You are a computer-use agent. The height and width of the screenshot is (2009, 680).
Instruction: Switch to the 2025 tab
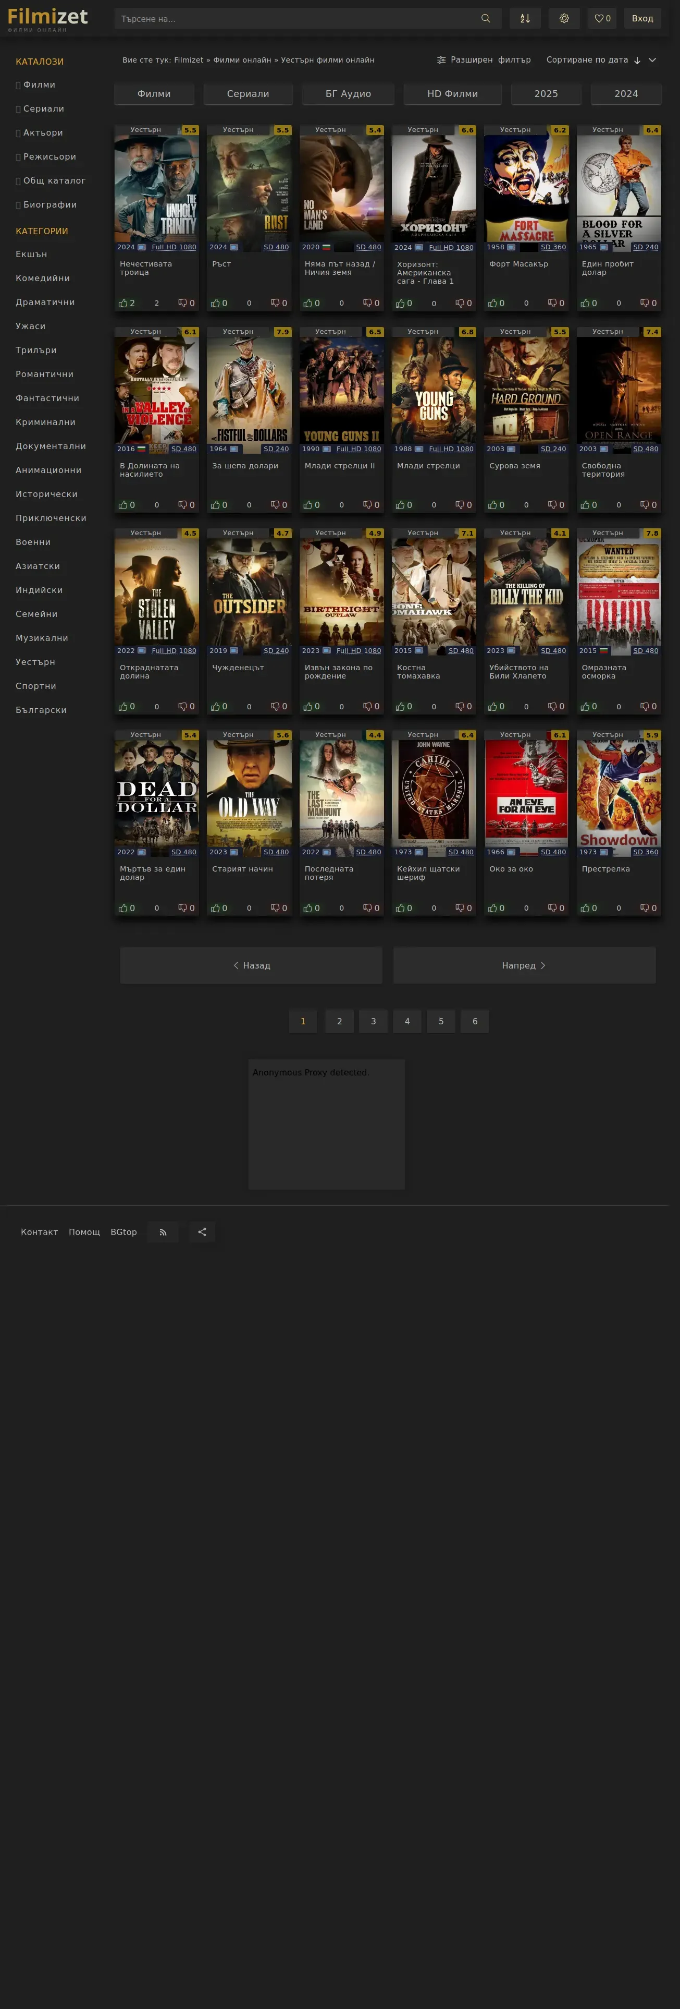[x=546, y=93]
